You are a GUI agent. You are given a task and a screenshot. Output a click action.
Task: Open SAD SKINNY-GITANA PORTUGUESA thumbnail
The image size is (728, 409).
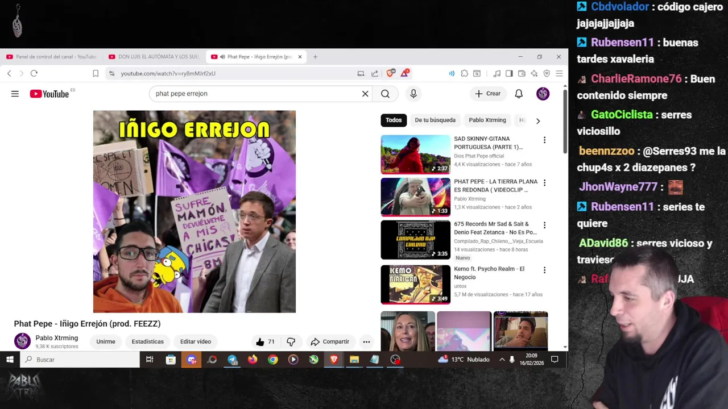click(x=415, y=154)
